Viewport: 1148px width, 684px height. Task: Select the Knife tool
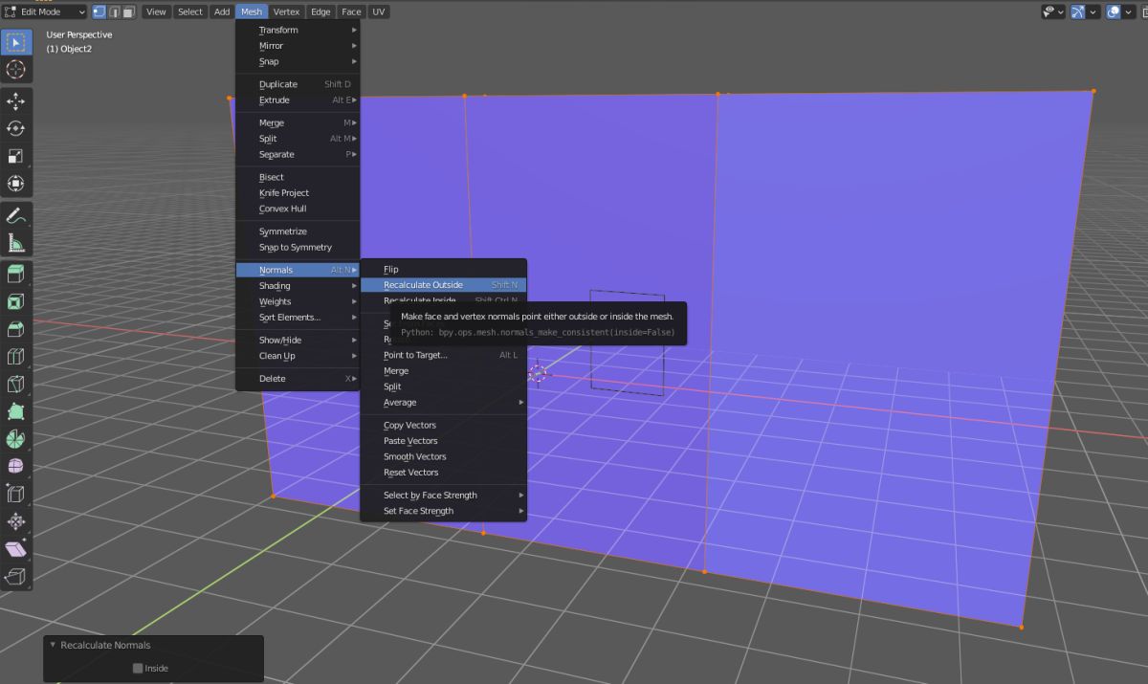tap(16, 385)
